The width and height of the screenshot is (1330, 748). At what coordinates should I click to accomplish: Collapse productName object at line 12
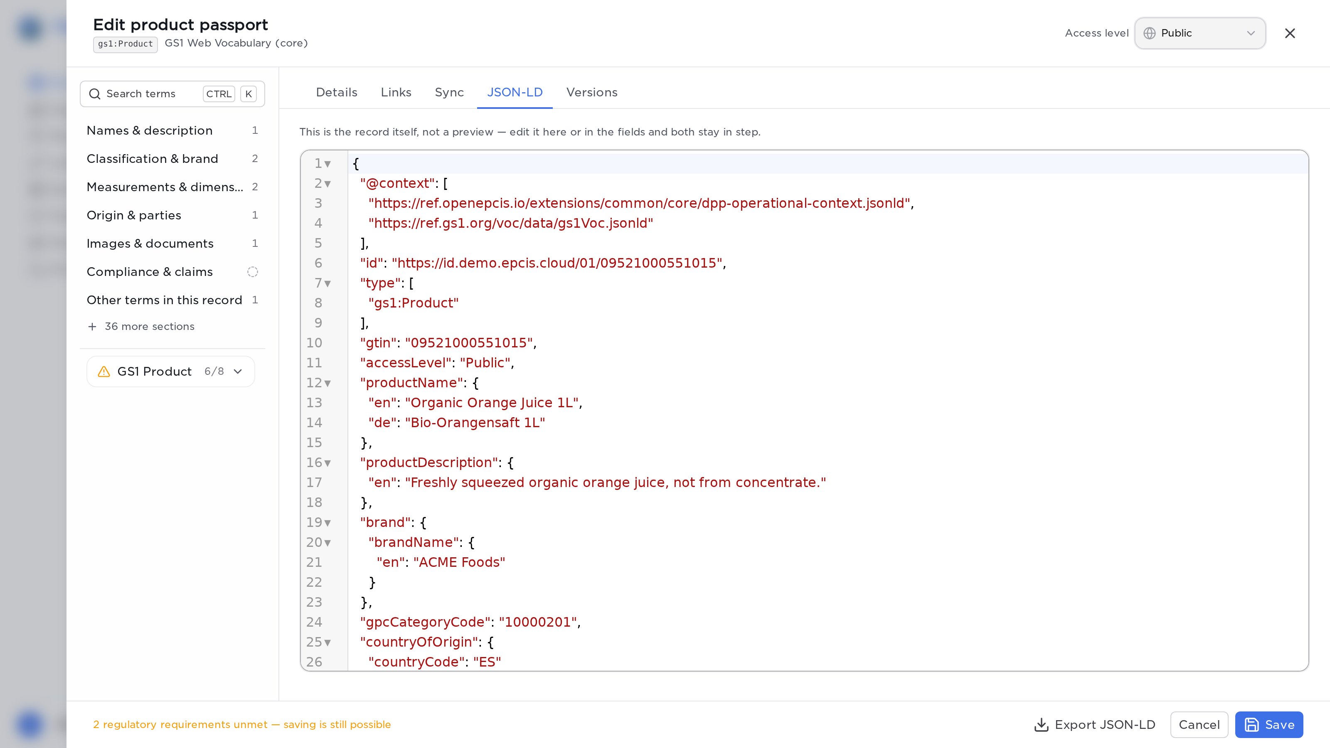328,383
